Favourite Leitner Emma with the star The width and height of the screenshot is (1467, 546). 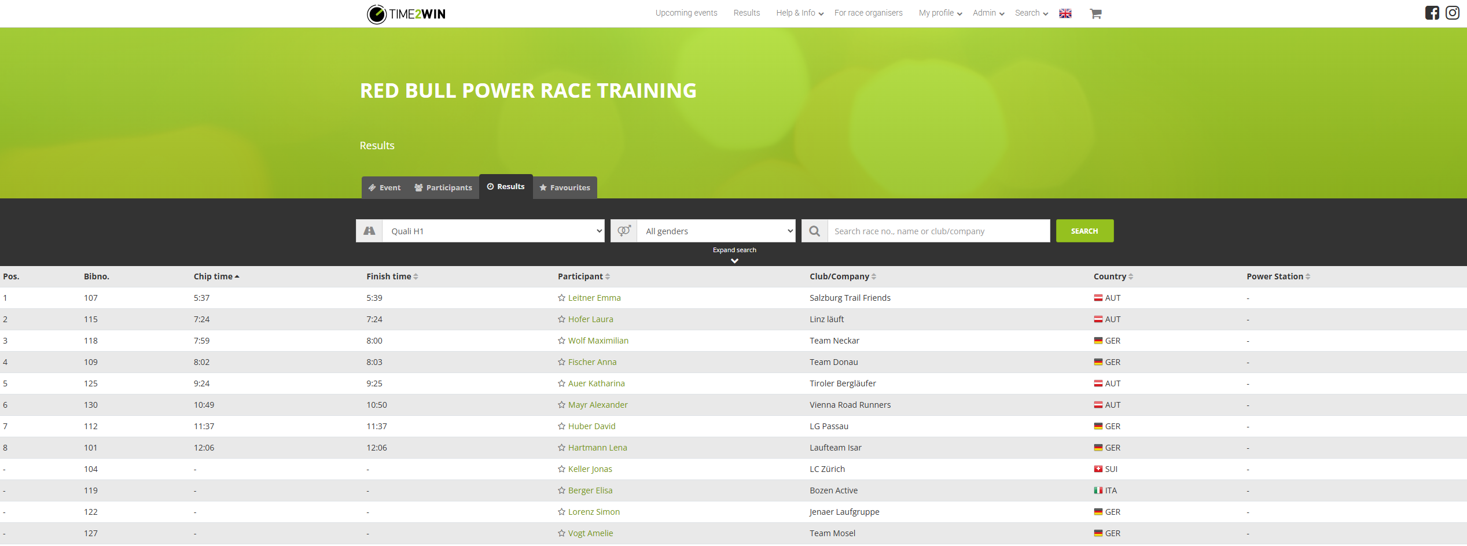[x=561, y=298]
